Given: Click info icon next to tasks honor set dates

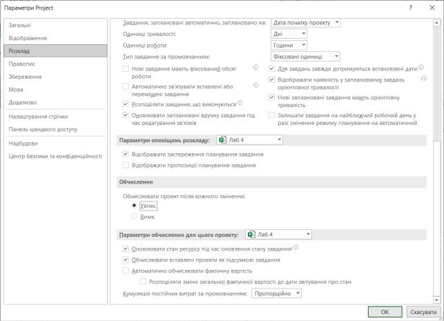Looking at the screenshot, I should 421,68.
